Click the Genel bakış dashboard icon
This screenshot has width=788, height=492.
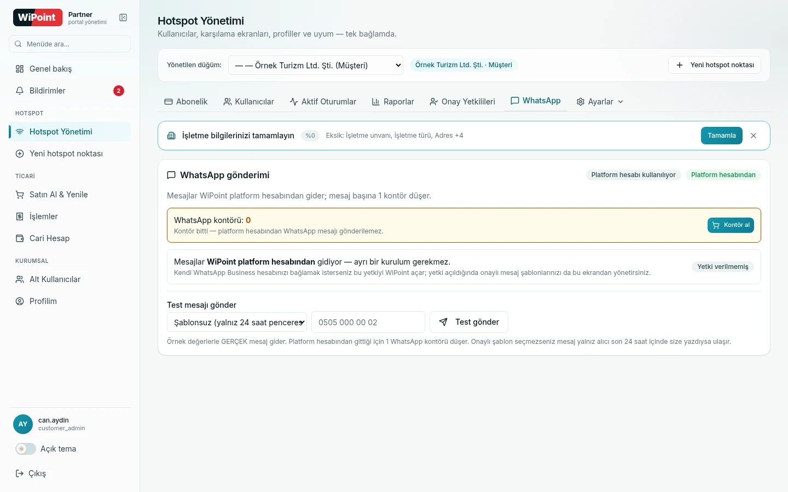click(20, 69)
